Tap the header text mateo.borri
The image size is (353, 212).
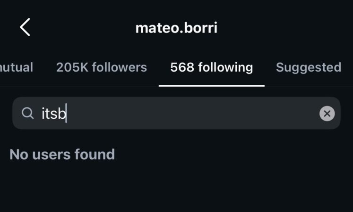(177, 28)
